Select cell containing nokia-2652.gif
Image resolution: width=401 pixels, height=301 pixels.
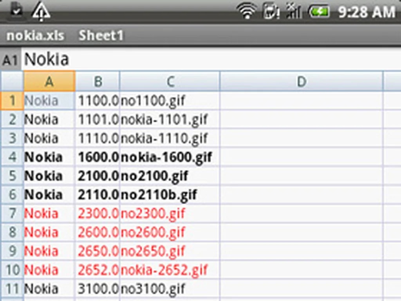(x=170, y=270)
